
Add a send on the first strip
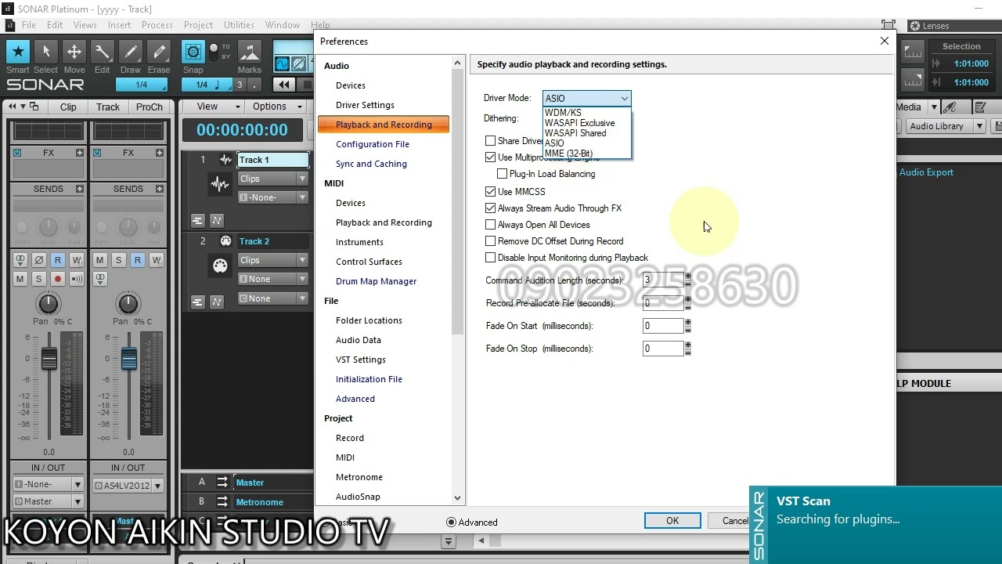point(80,189)
